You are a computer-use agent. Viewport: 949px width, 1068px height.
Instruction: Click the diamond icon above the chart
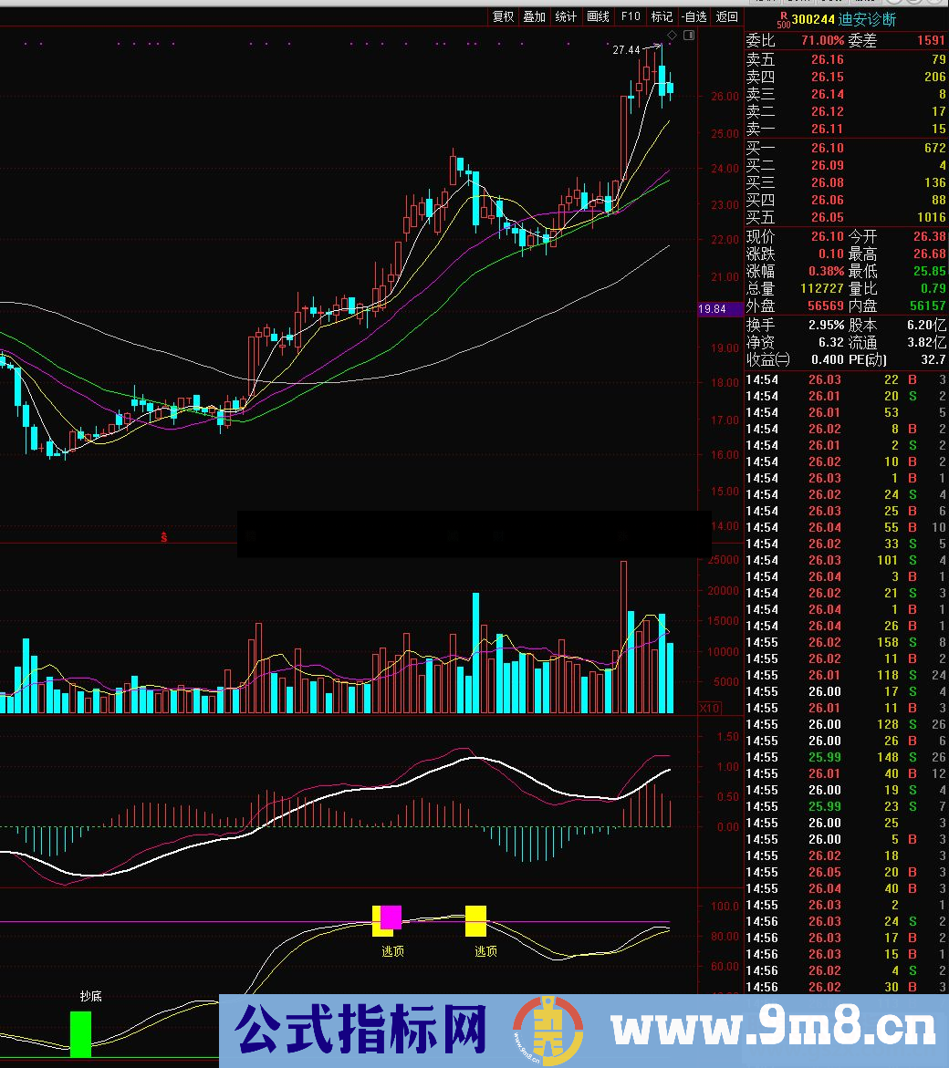point(673,36)
